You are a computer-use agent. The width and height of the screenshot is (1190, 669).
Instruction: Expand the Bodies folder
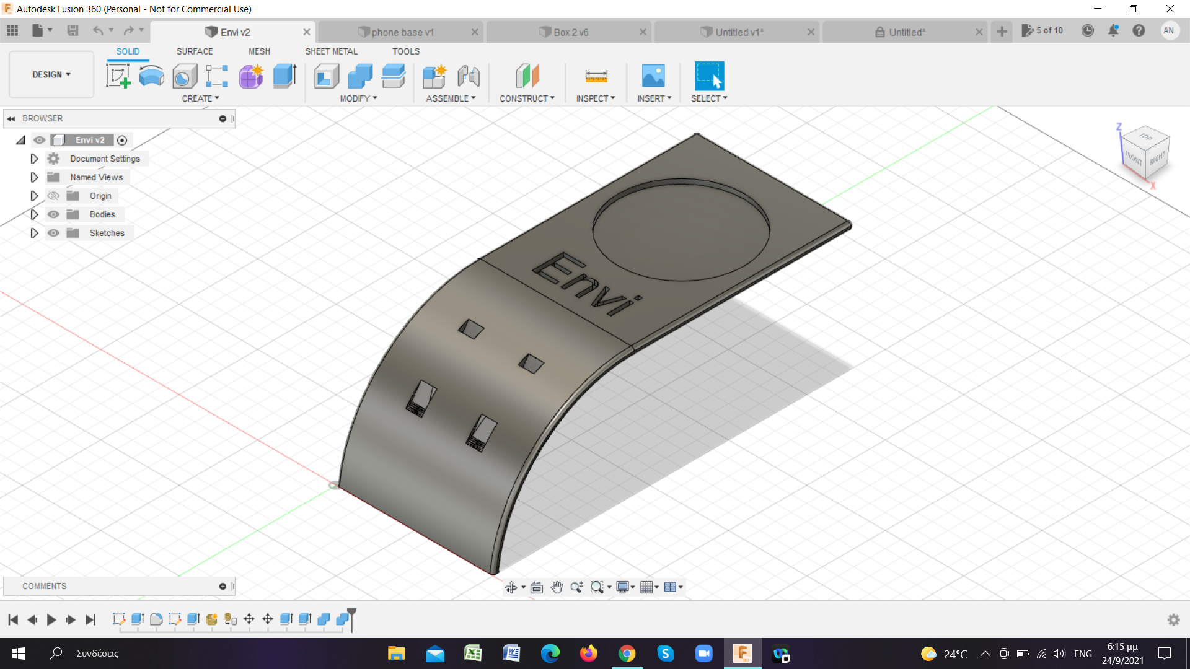[x=34, y=214]
